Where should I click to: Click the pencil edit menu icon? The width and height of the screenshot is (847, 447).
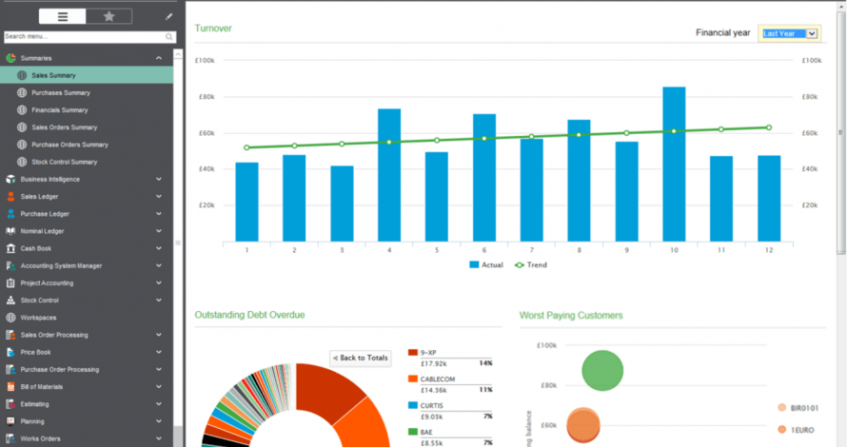168,17
